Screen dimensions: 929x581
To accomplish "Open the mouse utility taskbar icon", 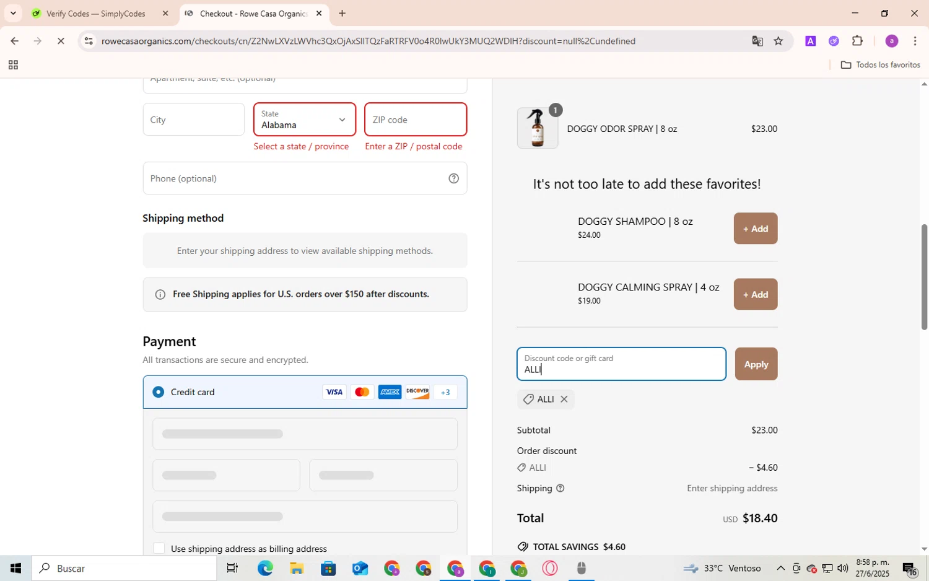I will [581, 568].
